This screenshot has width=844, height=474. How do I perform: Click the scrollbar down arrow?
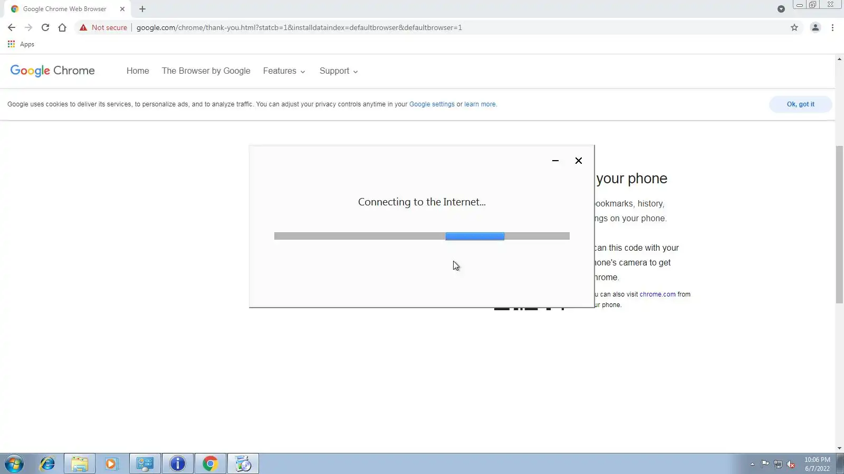tap(839, 448)
